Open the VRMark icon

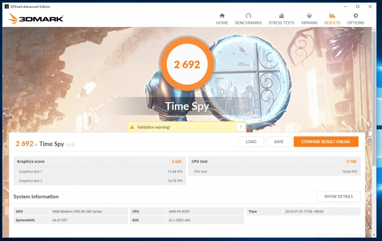pos(309,16)
